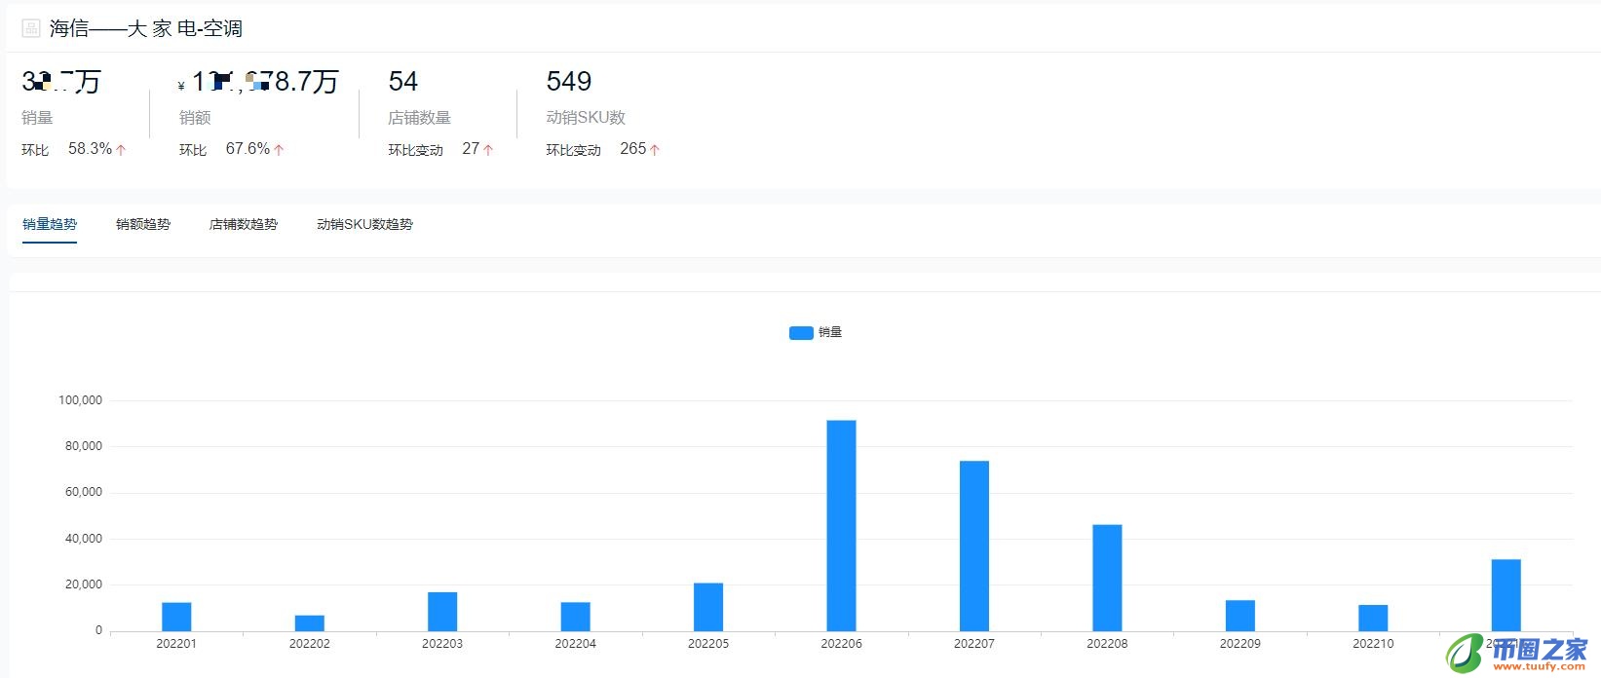Image resolution: width=1601 pixels, height=678 pixels.
Task: Select the 202207 sales bar
Action: [x=974, y=546]
